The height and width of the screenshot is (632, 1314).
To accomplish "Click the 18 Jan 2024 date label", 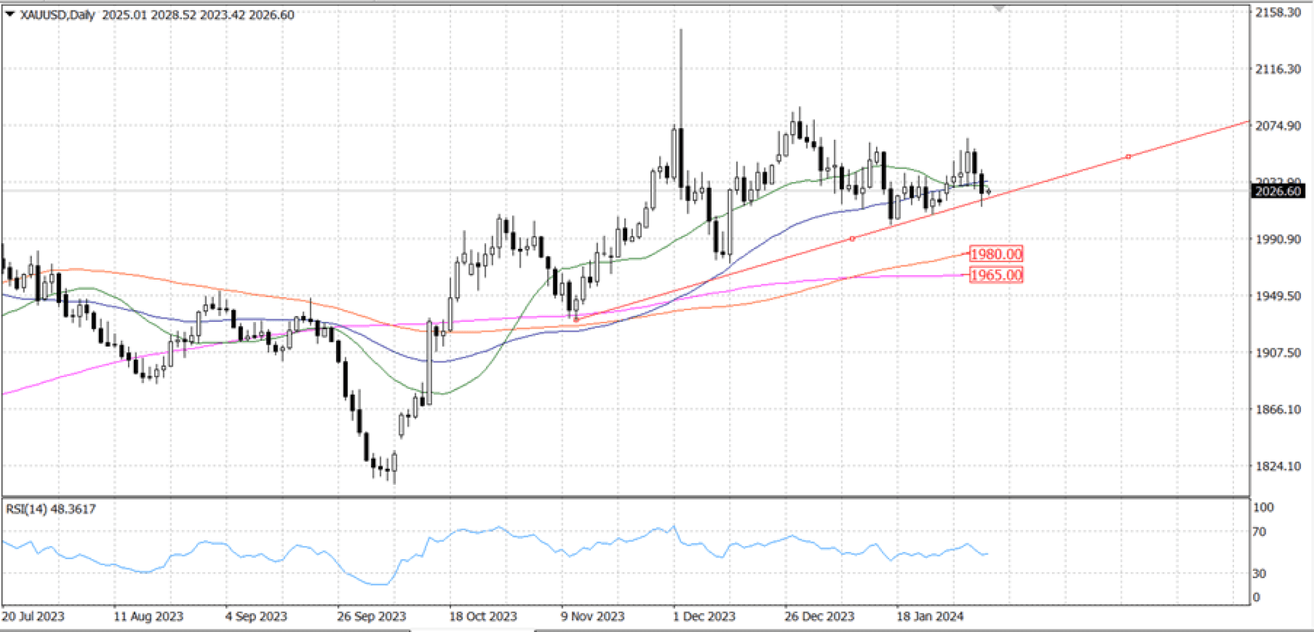I will tap(930, 616).
